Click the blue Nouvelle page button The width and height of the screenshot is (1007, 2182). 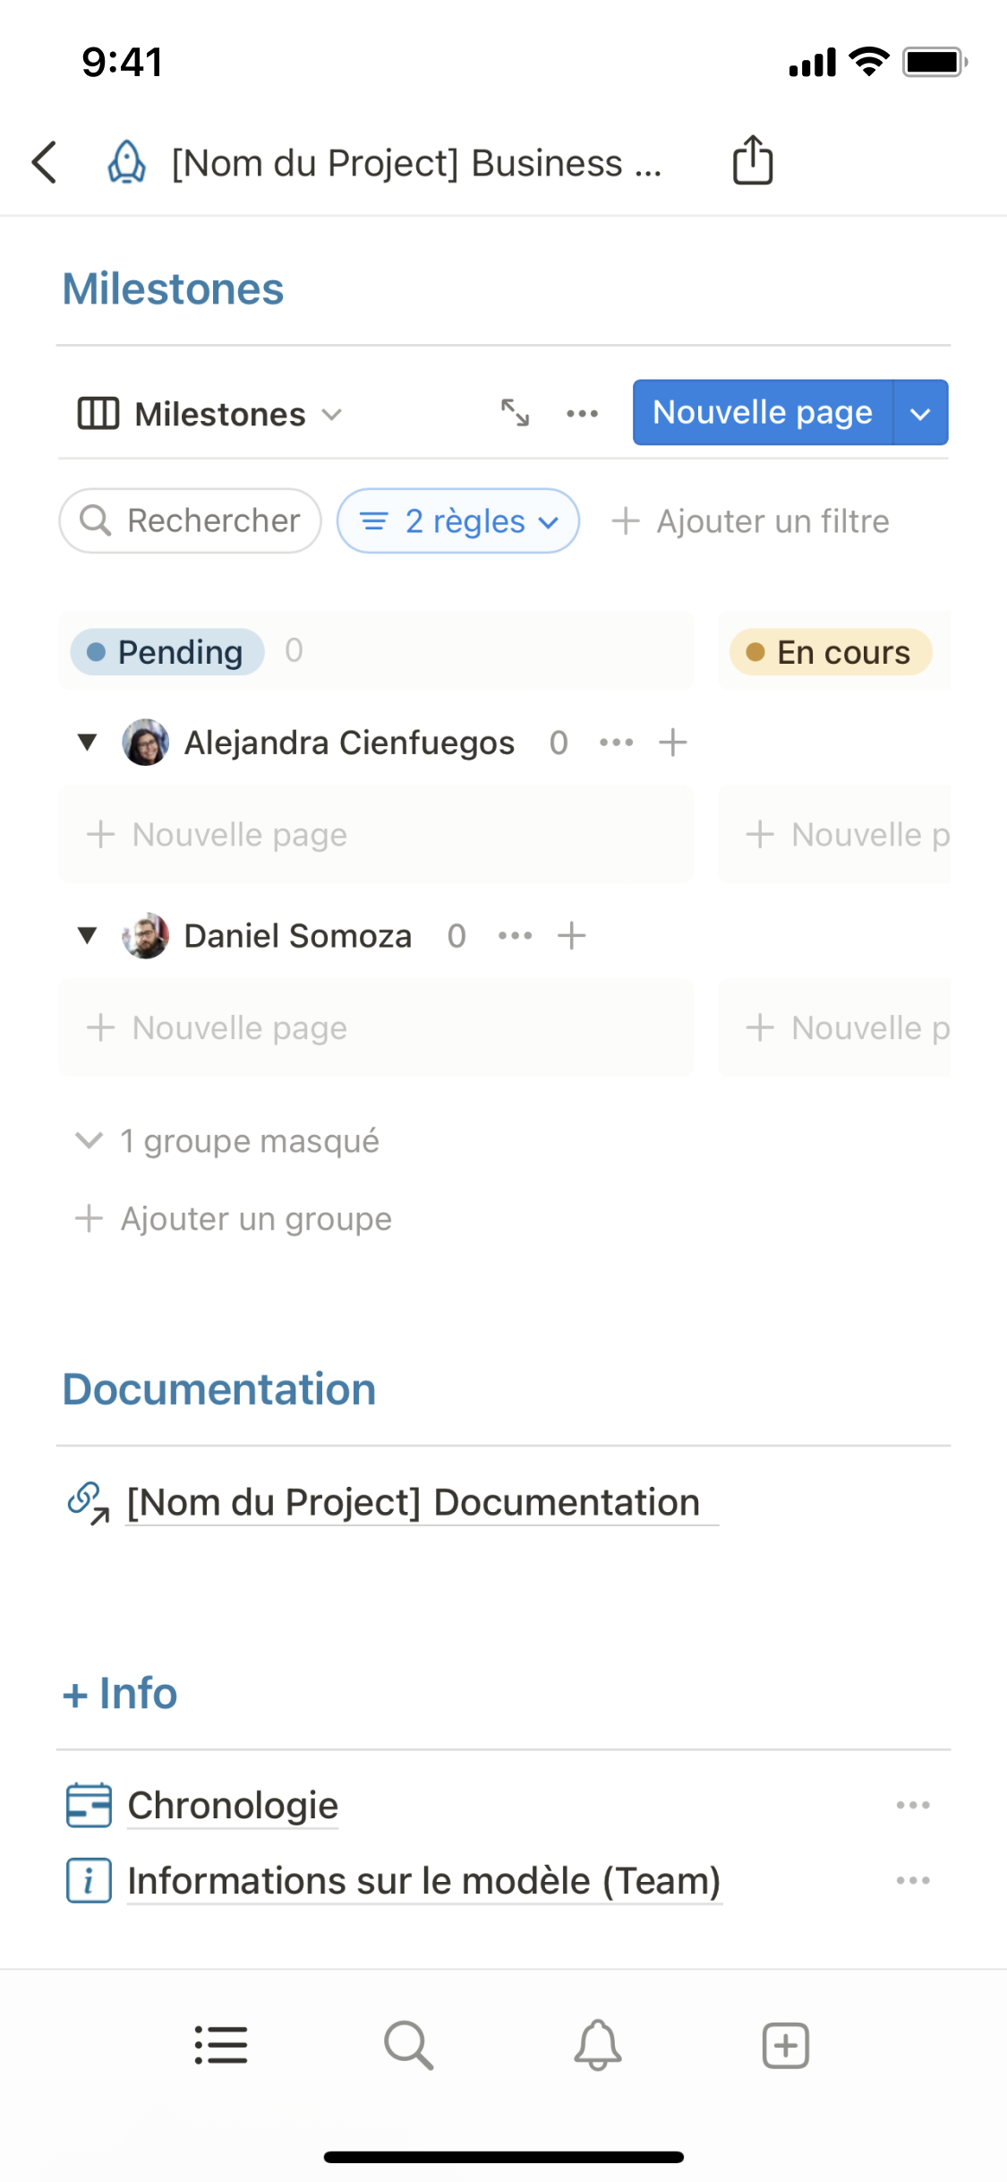[762, 413]
